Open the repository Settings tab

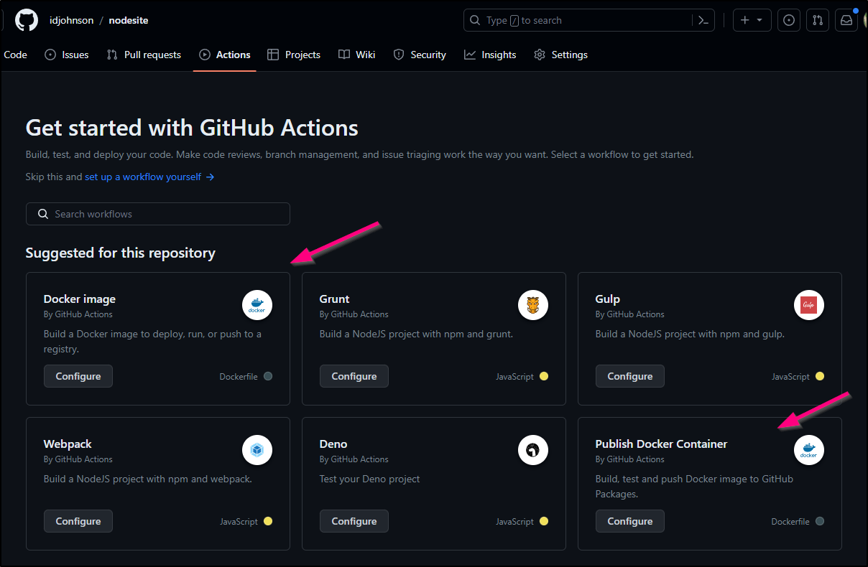(x=560, y=55)
